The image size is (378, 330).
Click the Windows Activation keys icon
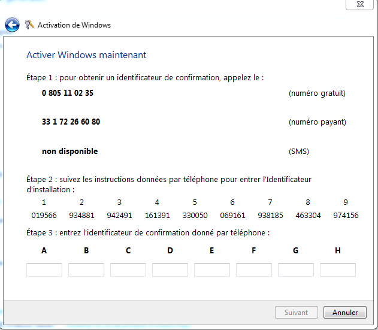pos(29,25)
